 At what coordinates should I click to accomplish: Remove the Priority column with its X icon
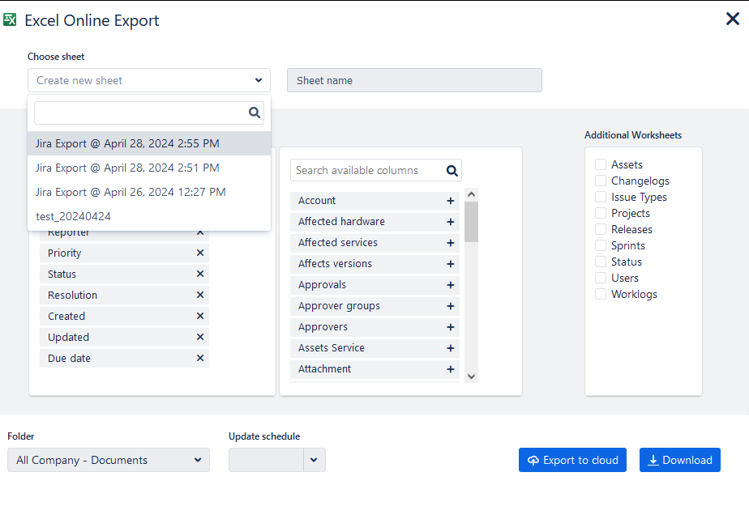(x=200, y=253)
